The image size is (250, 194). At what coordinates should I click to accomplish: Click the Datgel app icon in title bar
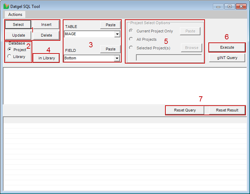6,6
